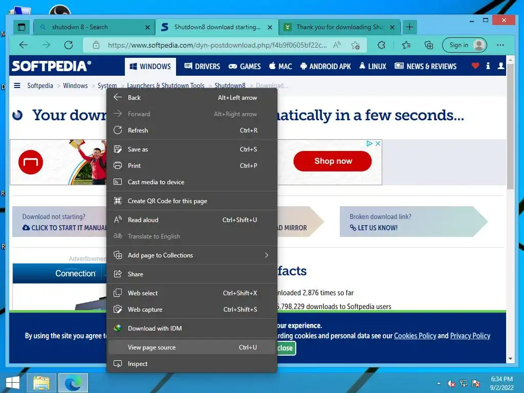Image resolution: width=524 pixels, height=393 pixels.
Task: View site info via padlock icon
Action: (96, 45)
